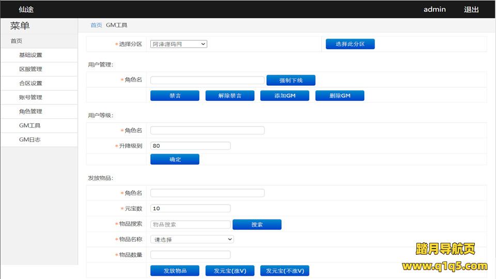This screenshot has height=279, width=496.
Task: Focus the 角色名 field under 用户管理
Action: point(207,80)
